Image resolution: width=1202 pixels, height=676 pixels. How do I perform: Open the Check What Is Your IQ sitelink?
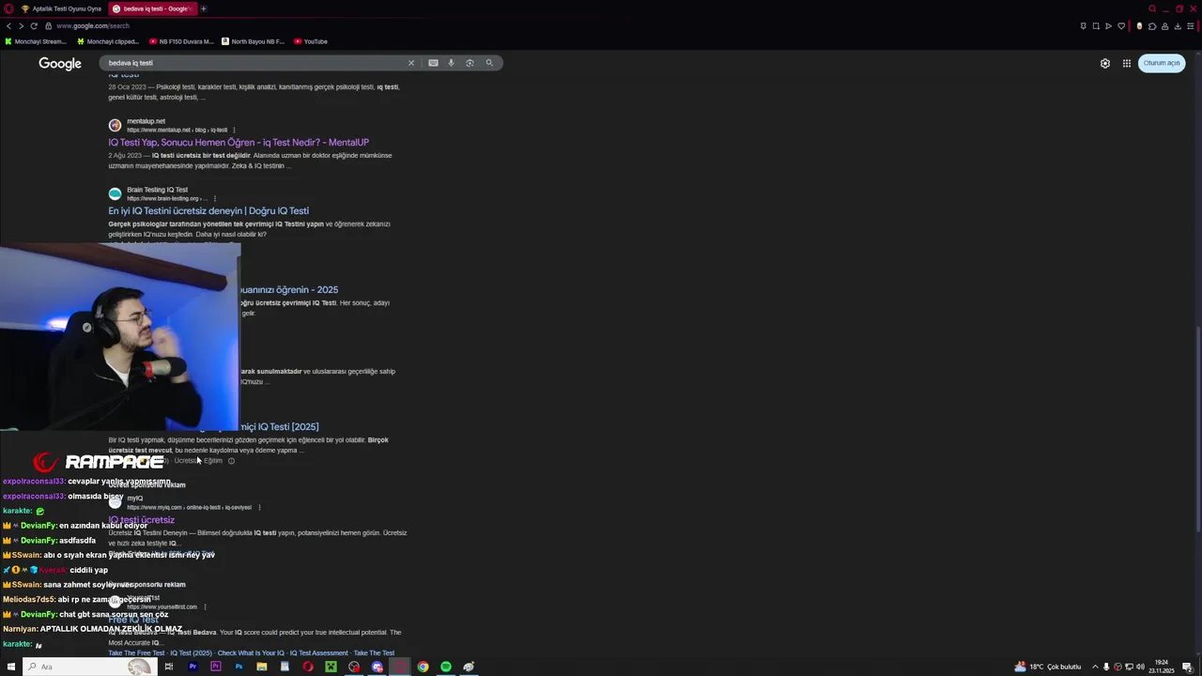pos(251,653)
